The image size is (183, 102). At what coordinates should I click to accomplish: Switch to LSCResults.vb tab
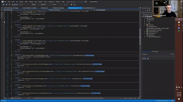[x=44, y=8]
